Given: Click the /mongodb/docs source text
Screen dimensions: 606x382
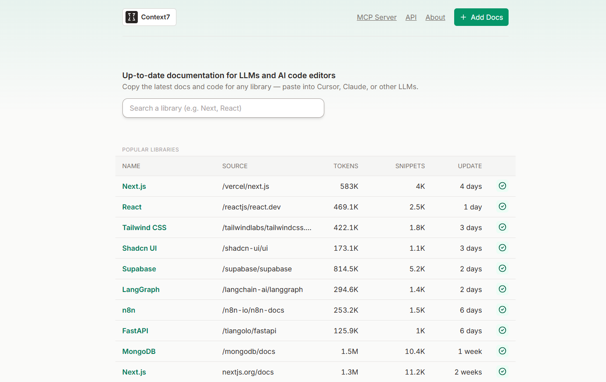Looking at the screenshot, I should pos(249,351).
